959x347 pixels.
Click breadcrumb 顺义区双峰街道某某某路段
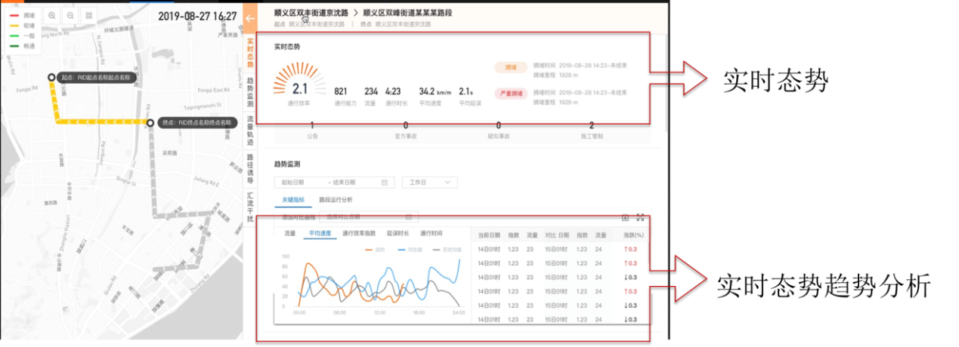(407, 13)
